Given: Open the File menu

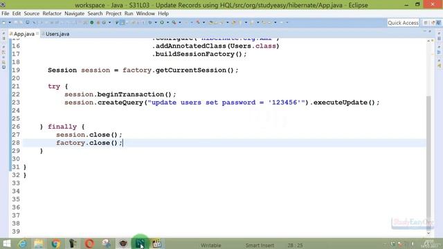Looking at the screenshot, I should 5,14.
